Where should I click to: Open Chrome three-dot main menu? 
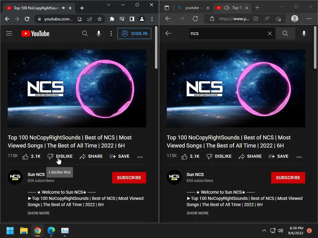click(152, 19)
